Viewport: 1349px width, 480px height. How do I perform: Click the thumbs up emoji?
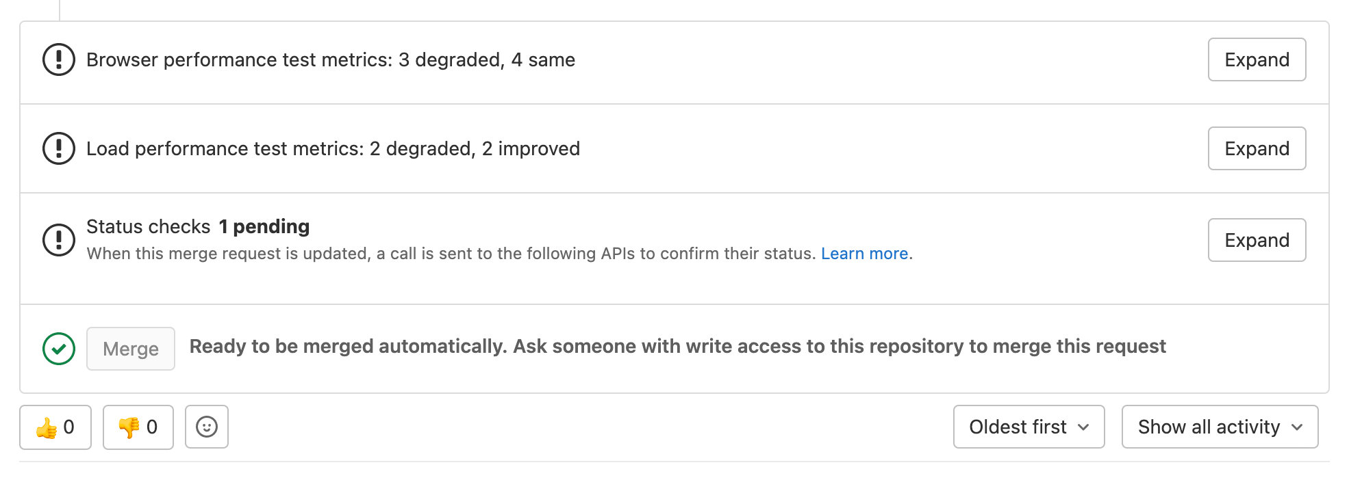click(x=47, y=428)
